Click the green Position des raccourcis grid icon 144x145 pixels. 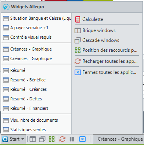pos(78,50)
